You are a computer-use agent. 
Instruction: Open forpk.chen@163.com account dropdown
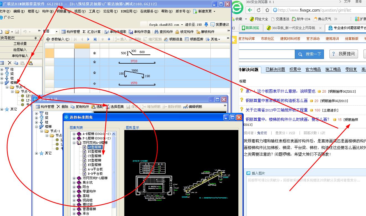[166, 25]
